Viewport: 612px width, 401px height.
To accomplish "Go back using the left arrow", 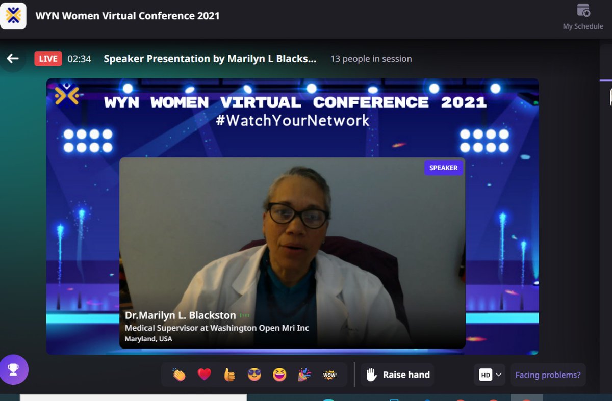I will point(13,59).
